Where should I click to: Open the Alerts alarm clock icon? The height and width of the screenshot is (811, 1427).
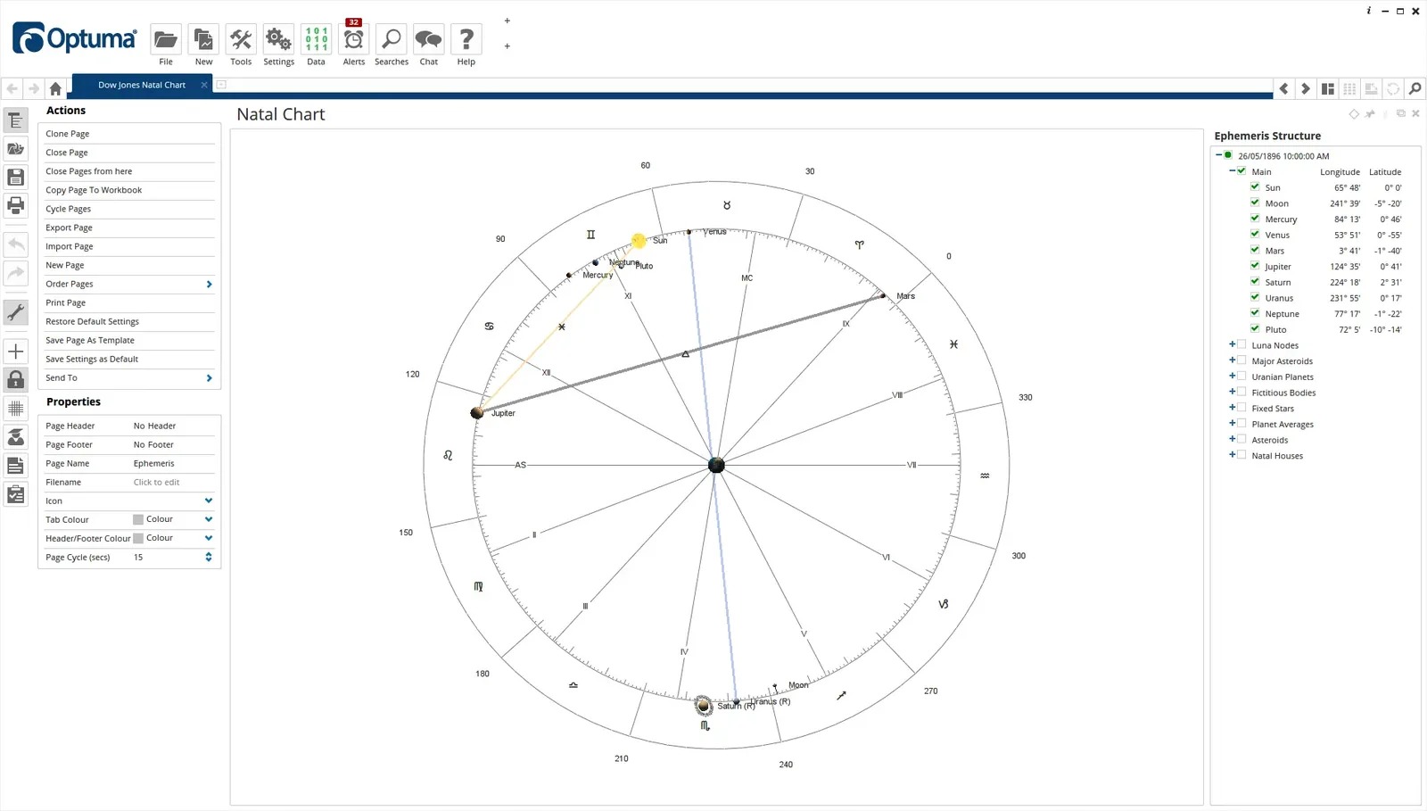tap(354, 39)
